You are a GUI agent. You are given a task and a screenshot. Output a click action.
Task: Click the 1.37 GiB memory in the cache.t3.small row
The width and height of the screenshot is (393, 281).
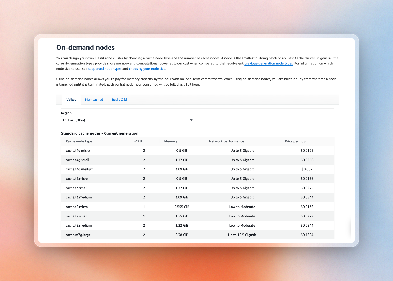(182, 188)
